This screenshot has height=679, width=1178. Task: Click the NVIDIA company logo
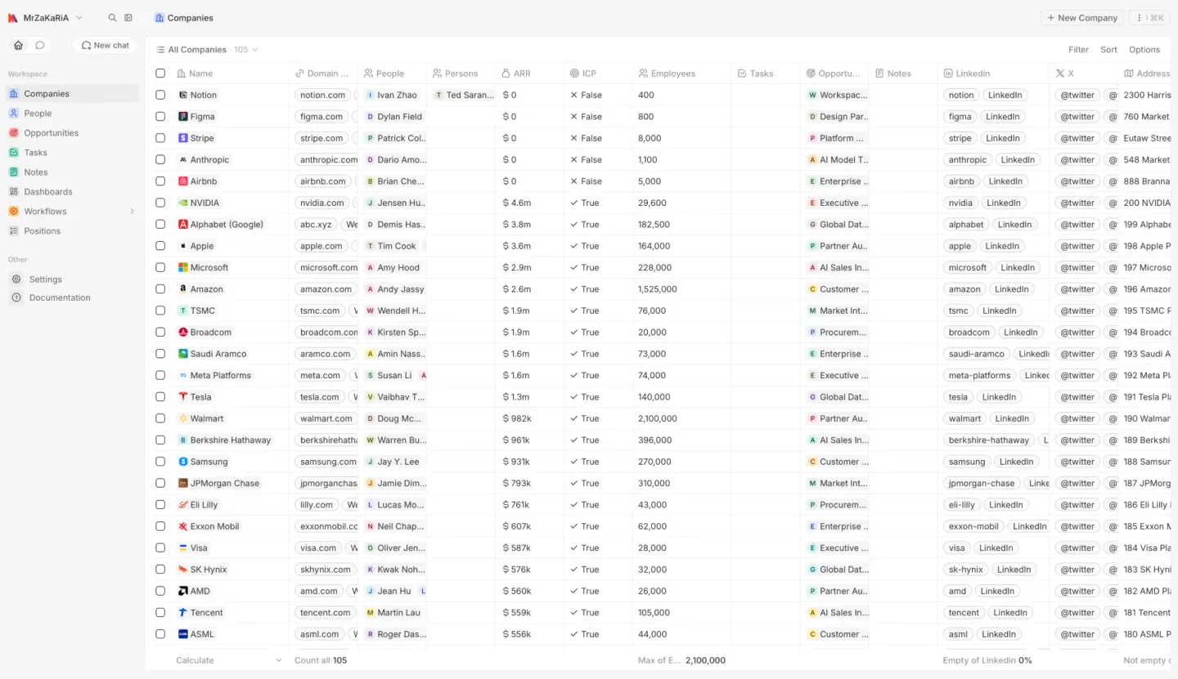tap(183, 203)
